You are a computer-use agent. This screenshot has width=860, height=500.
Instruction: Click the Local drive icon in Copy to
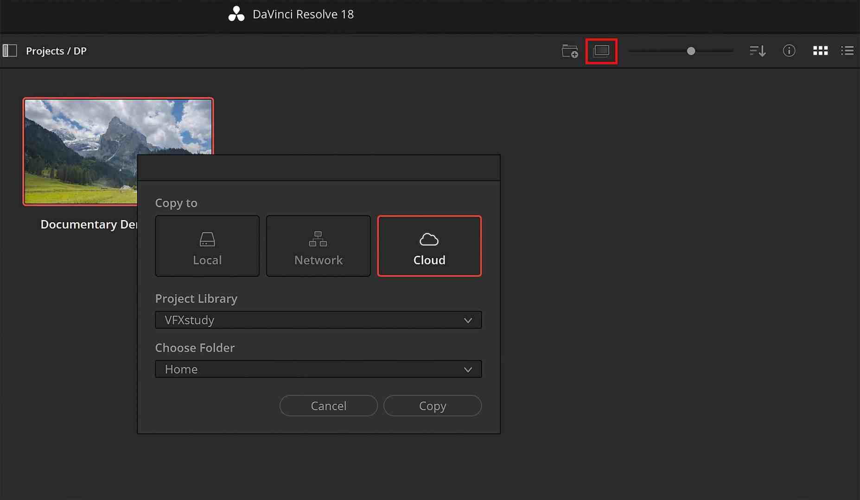tap(207, 239)
